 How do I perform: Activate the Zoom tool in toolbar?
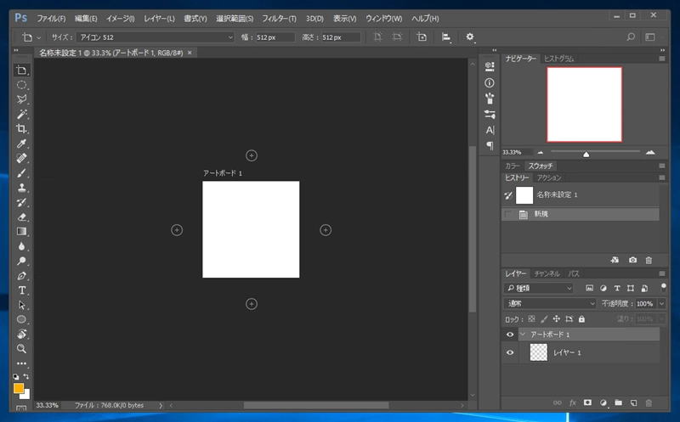coord(22,348)
